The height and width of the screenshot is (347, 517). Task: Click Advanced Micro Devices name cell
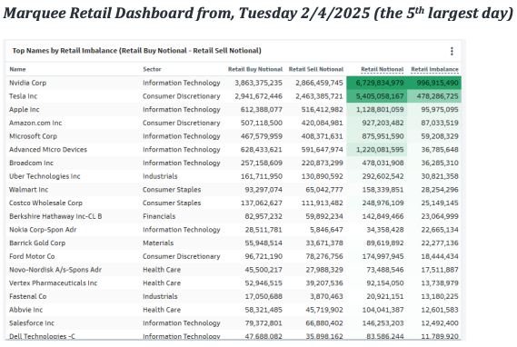(48, 150)
